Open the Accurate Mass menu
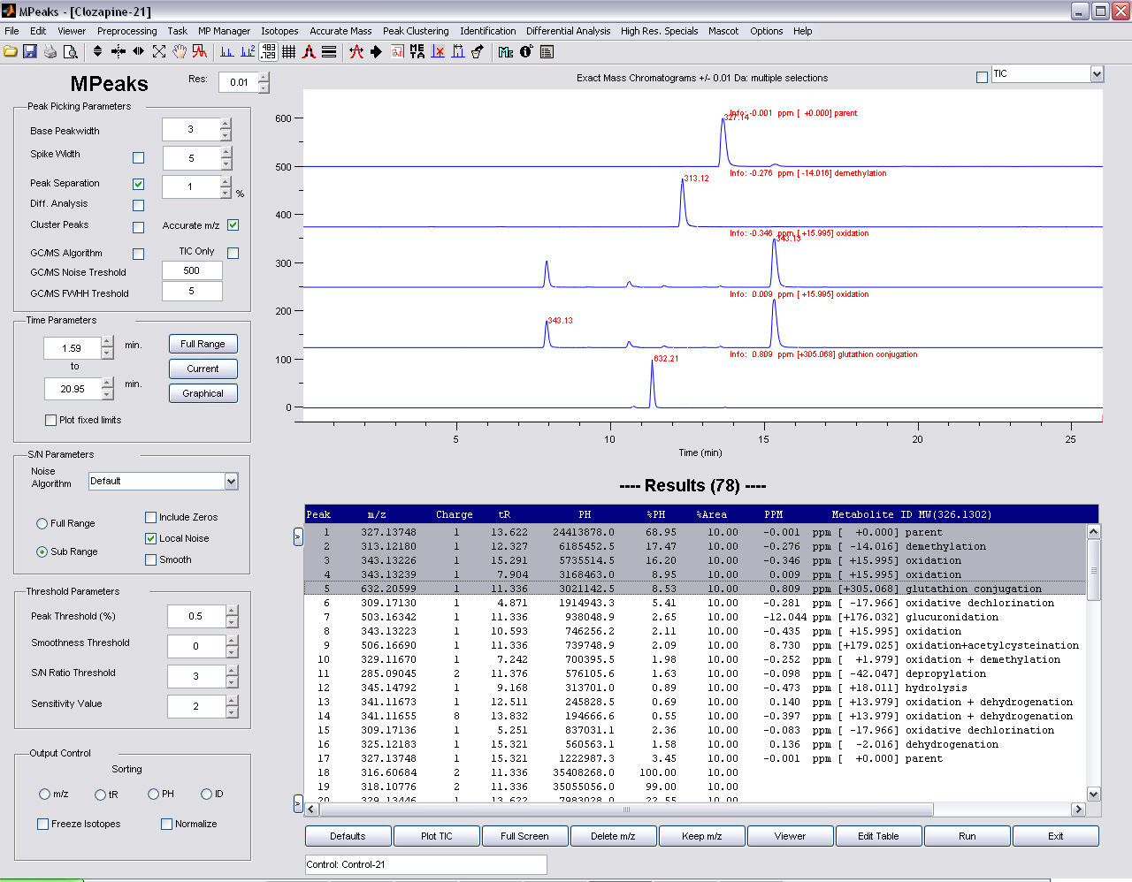 [x=340, y=31]
